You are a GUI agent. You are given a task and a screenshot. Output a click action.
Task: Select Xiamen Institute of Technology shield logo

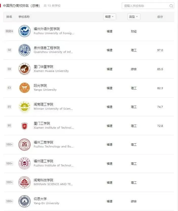25,126
